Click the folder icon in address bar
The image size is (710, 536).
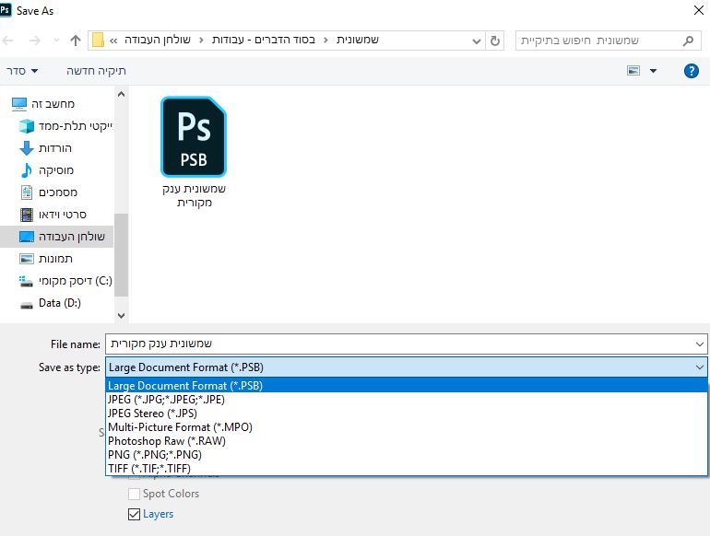click(98, 41)
